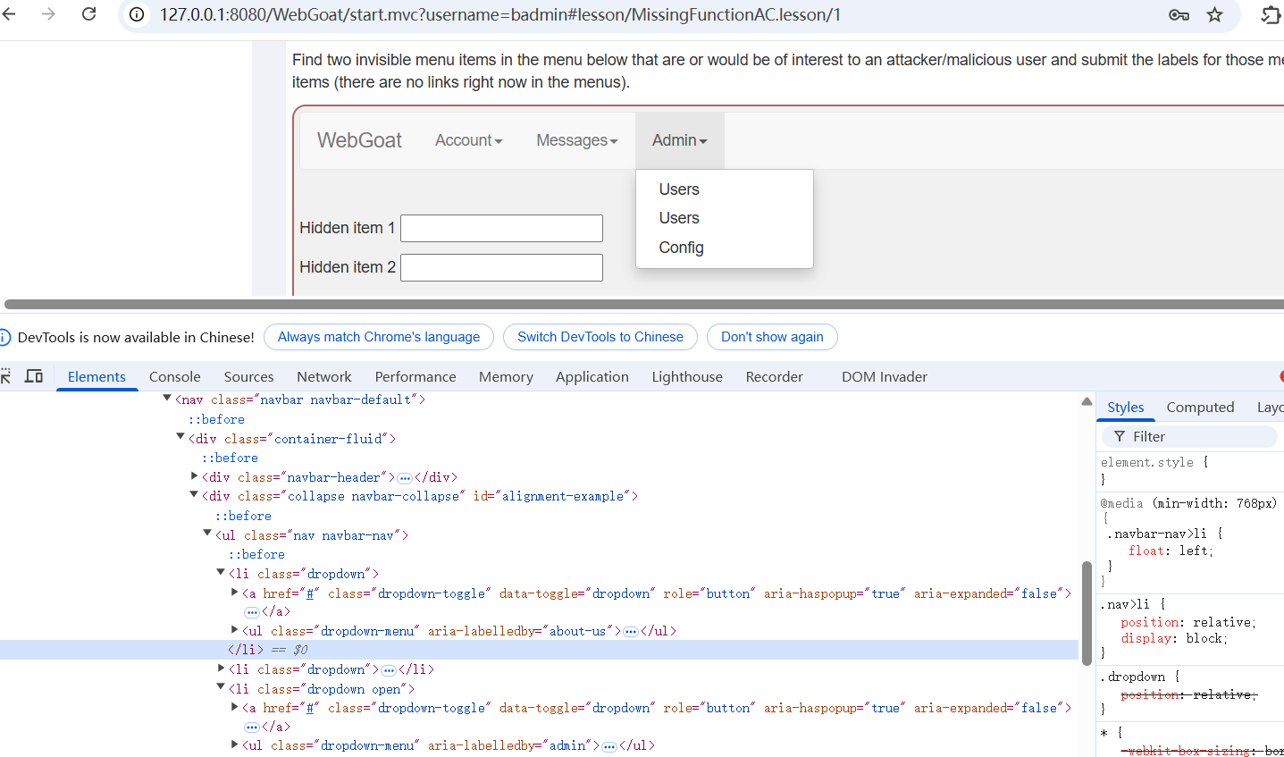Switch to the Network tab
This screenshot has width=1284, height=757.
click(324, 376)
